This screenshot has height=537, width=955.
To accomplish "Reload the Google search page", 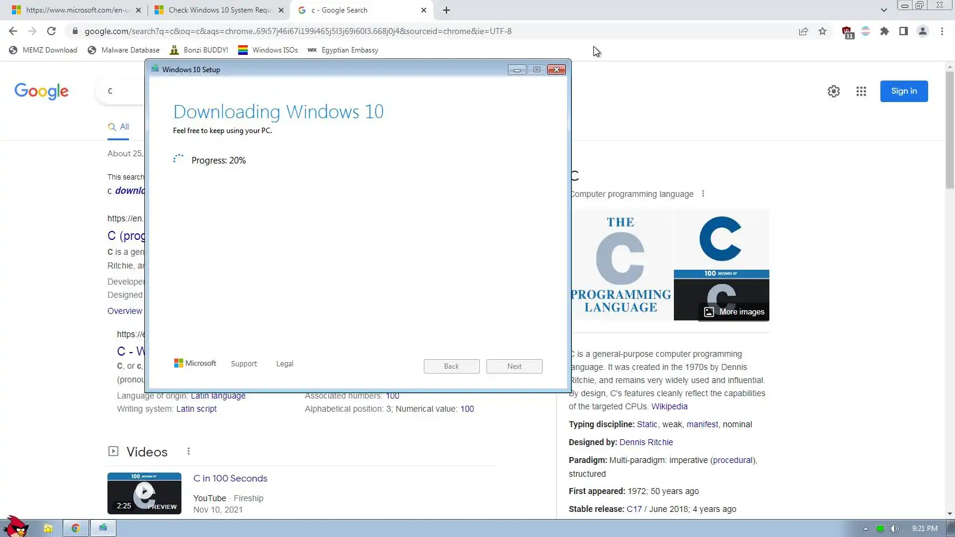I will pyautogui.click(x=51, y=31).
